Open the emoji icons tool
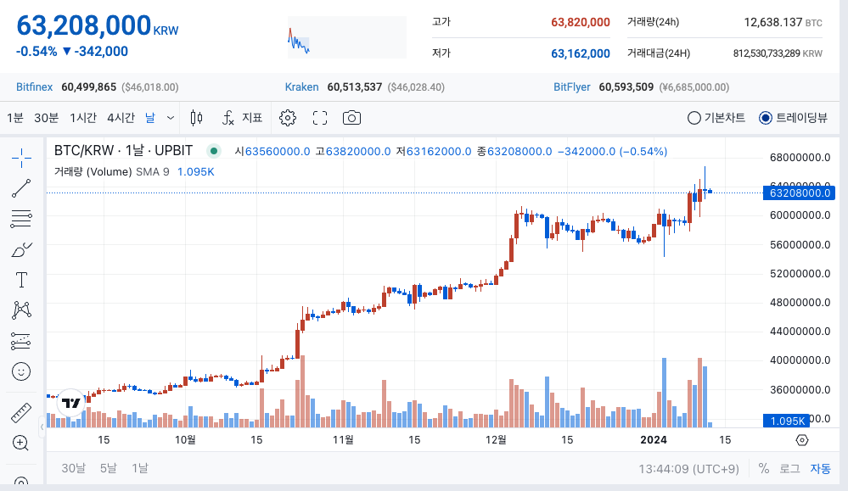The width and height of the screenshot is (848, 491). [x=21, y=371]
